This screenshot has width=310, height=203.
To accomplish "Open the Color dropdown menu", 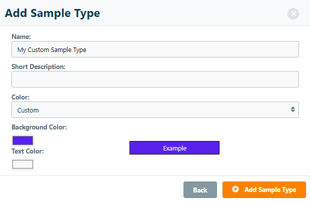I will tap(155, 110).
